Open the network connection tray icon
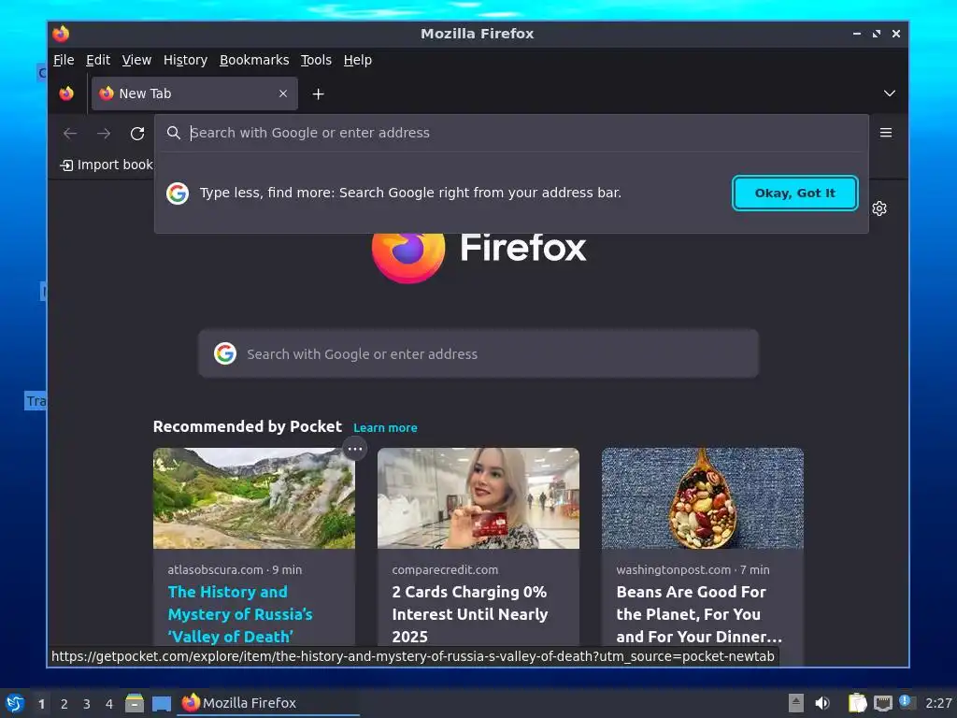Screen dimensions: 957x718 pyautogui.click(x=882, y=703)
